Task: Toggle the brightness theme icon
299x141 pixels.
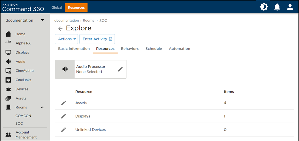Action: [x=264, y=7]
